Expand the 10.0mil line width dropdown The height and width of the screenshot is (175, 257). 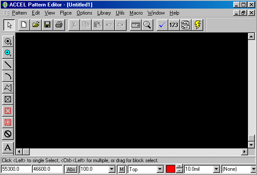(x=217, y=169)
